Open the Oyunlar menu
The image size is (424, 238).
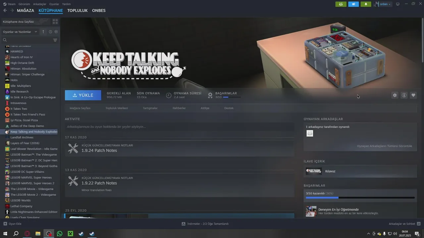tap(54, 4)
